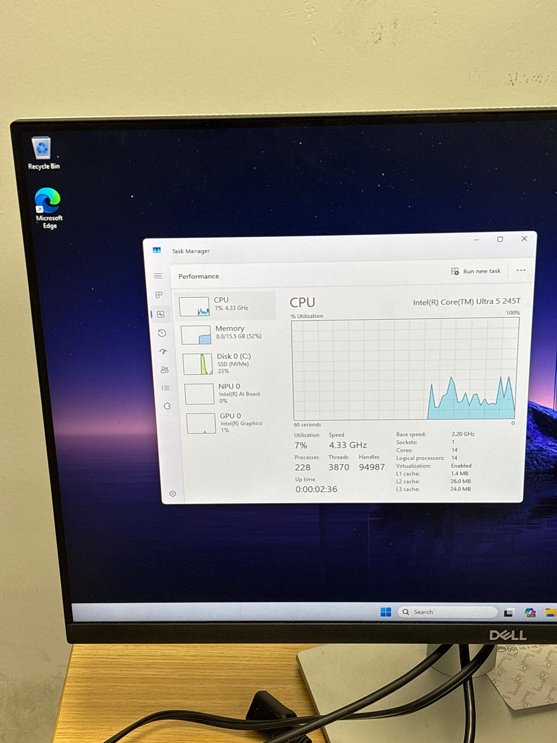Click the Performance page heading
Image resolution: width=557 pixels, height=743 pixels.
point(199,277)
